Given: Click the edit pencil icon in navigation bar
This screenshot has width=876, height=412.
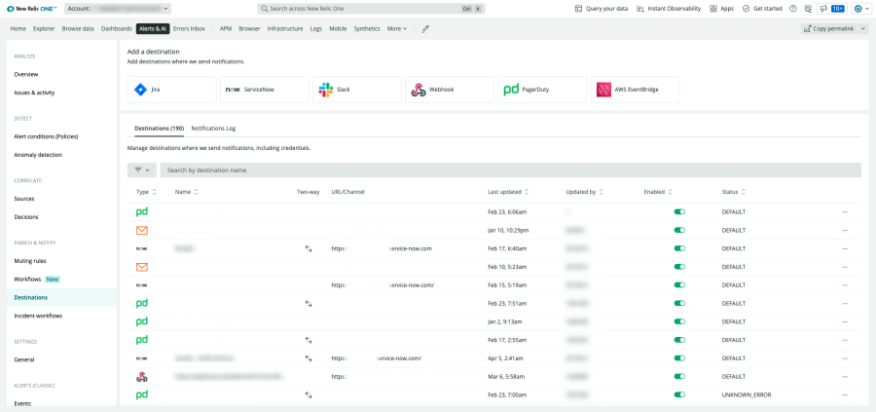Looking at the screenshot, I should coord(425,29).
